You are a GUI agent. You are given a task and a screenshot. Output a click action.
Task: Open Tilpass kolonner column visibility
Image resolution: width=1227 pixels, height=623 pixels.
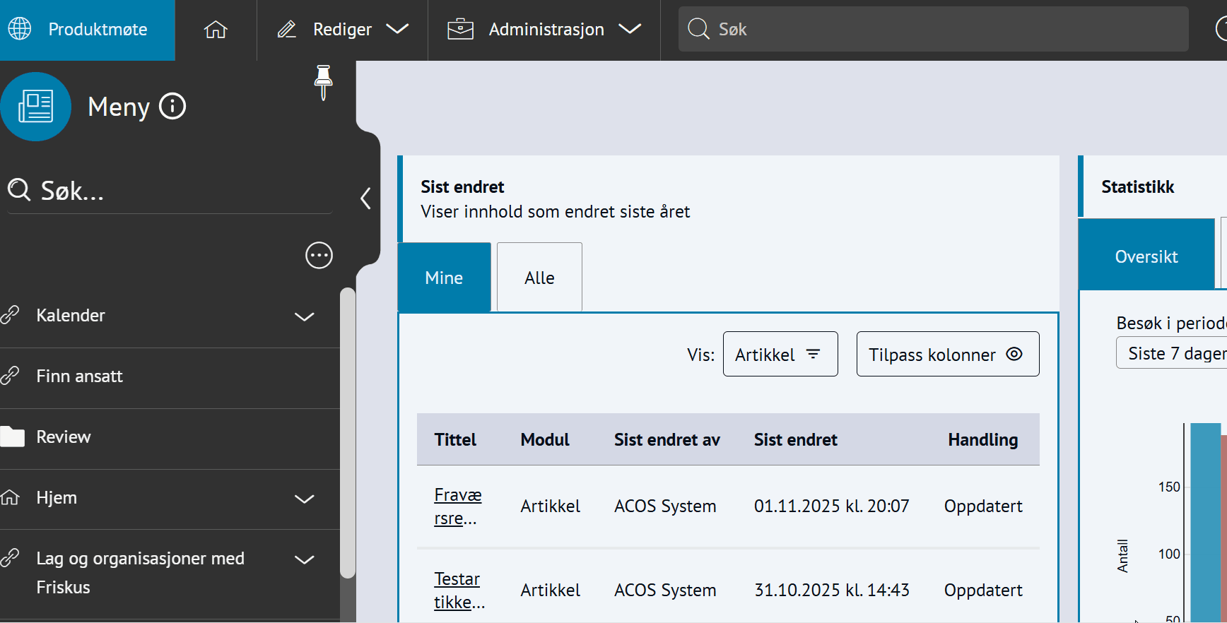tap(947, 355)
